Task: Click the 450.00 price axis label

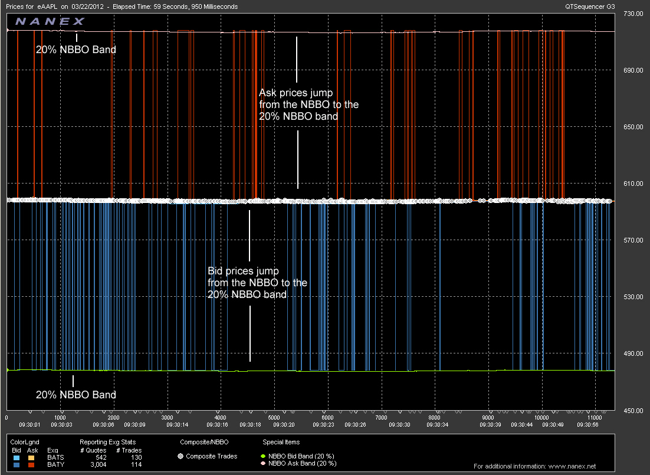Action: click(633, 411)
